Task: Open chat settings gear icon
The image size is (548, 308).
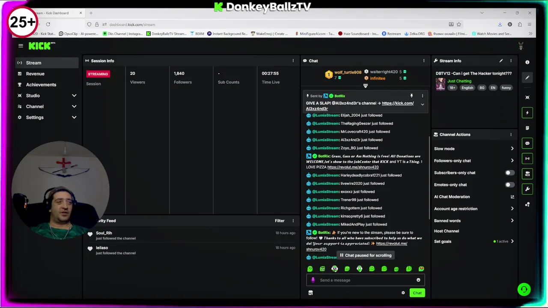Action: point(403,293)
